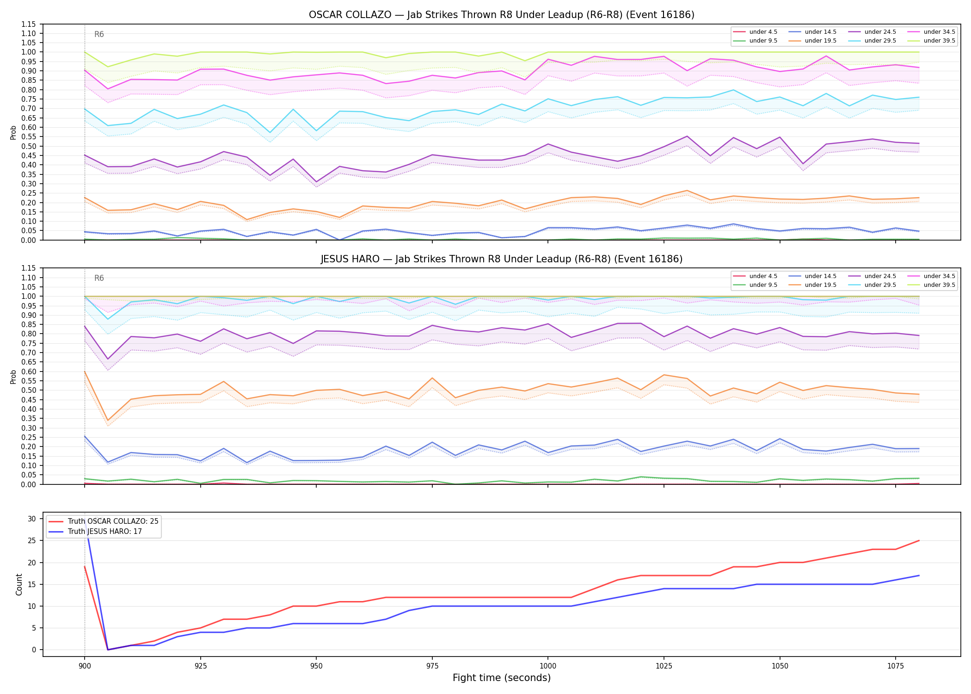
Task: Click the 900 tick on the x-axis
Action: pyautogui.click(x=84, y=666)
